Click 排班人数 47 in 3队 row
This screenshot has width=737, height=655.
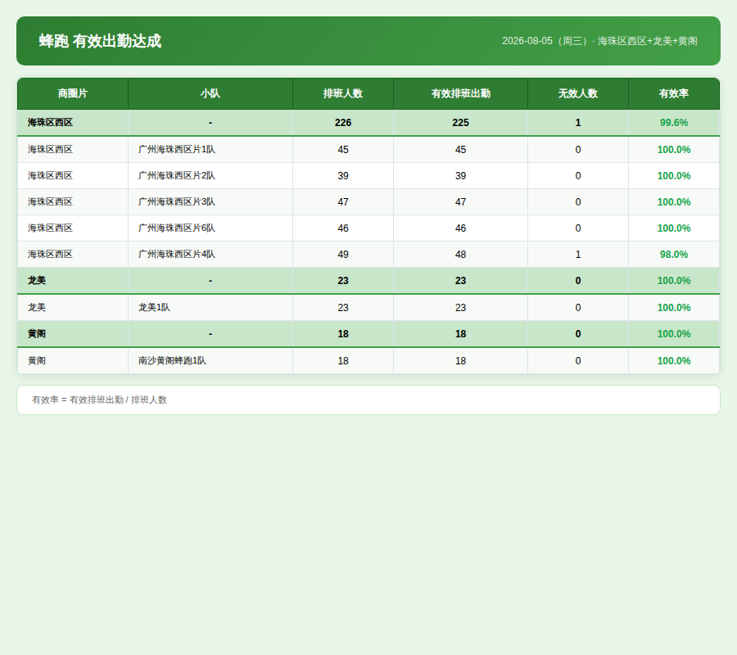click(343, 202)
